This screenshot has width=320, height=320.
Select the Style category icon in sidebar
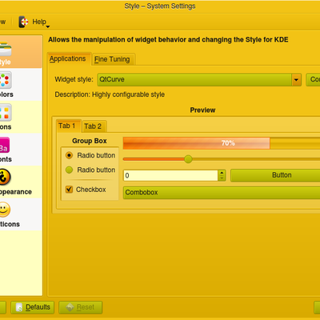[6, 49]
